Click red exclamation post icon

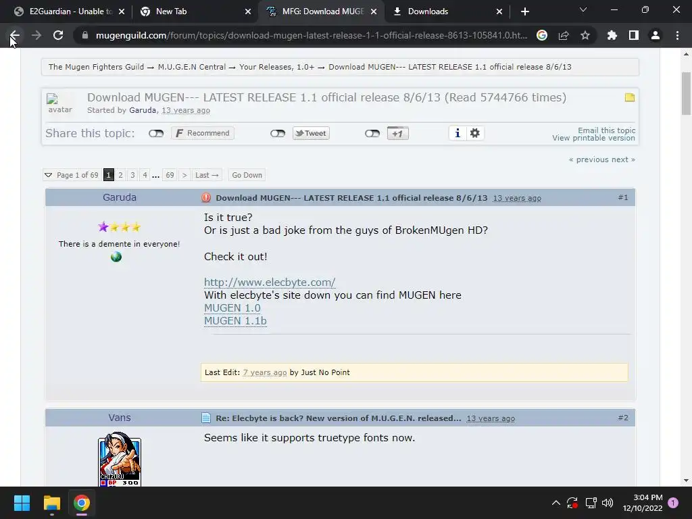(206, 198)
